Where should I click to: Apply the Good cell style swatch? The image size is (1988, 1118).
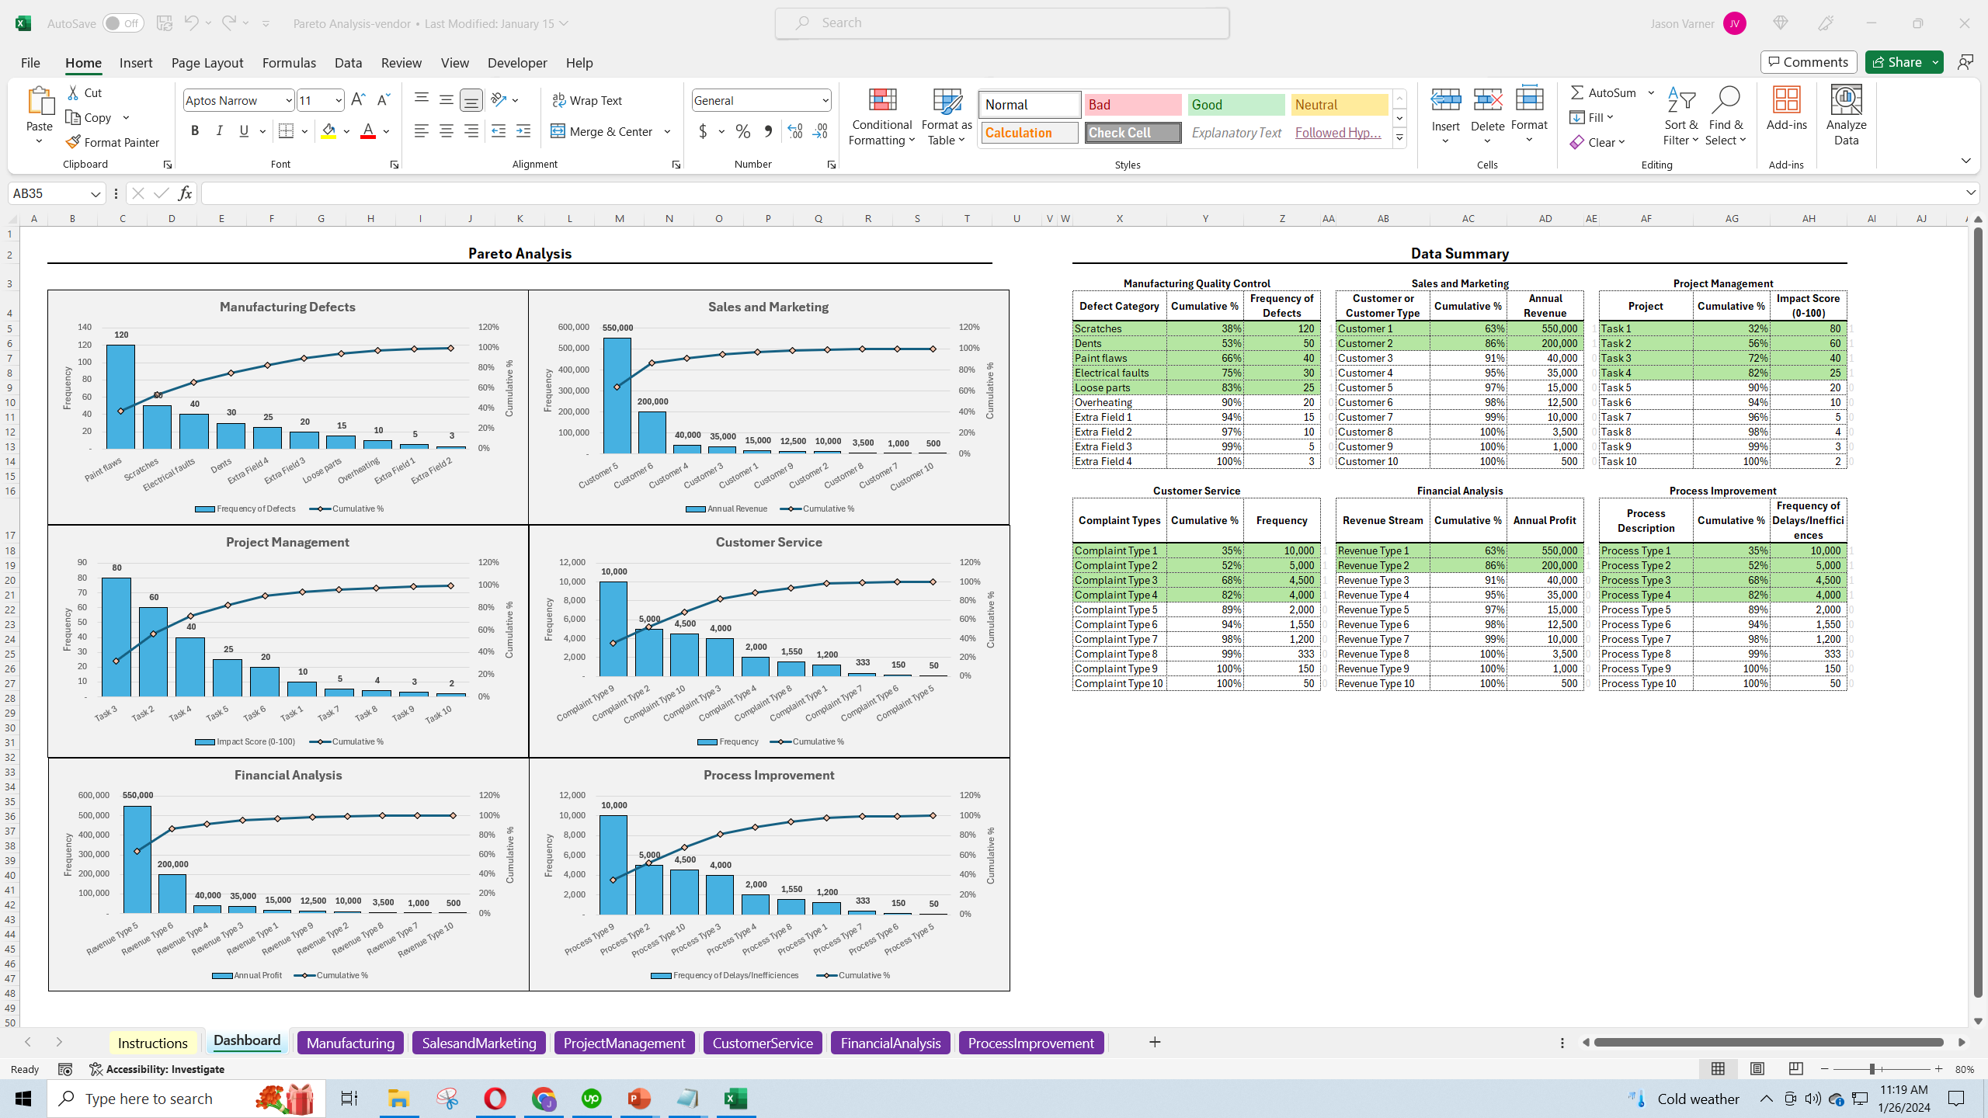tap(1236, 105)
